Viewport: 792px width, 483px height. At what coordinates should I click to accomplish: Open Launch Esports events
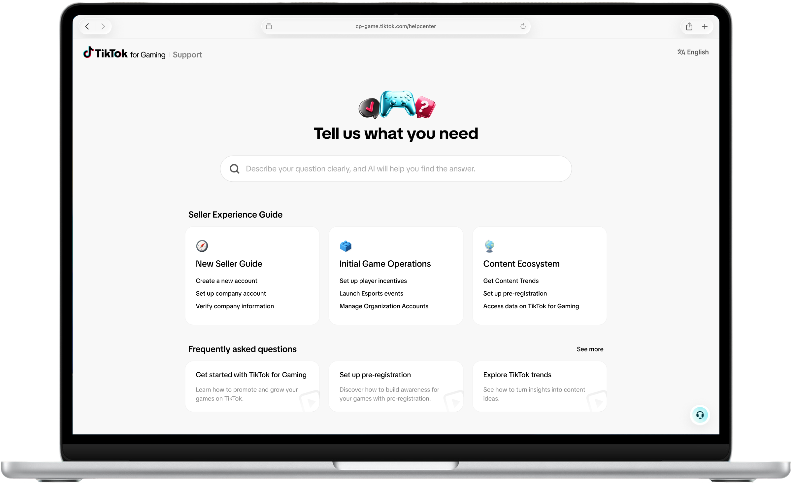click(371, 293)
